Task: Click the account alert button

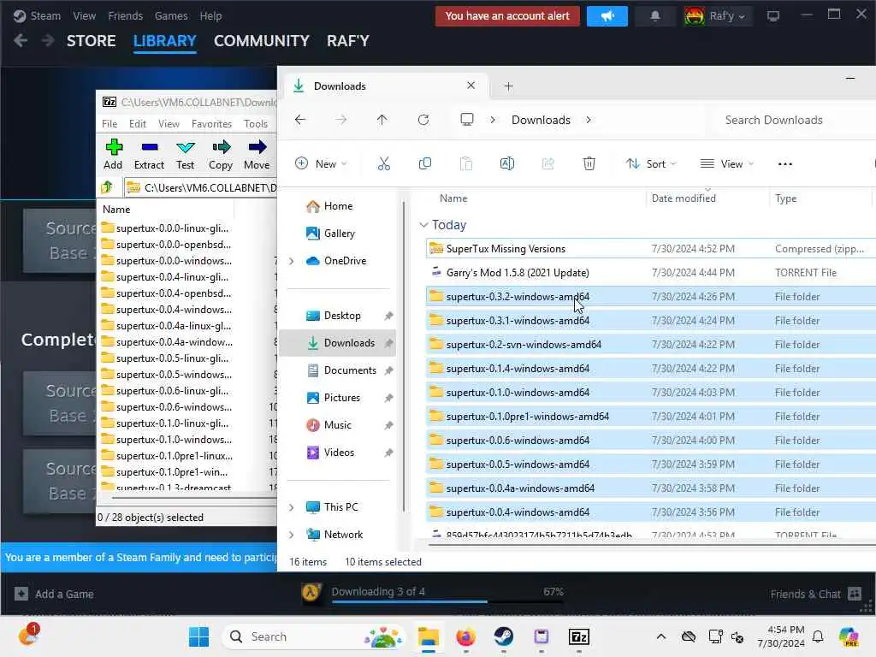Action: coord(507,16)
